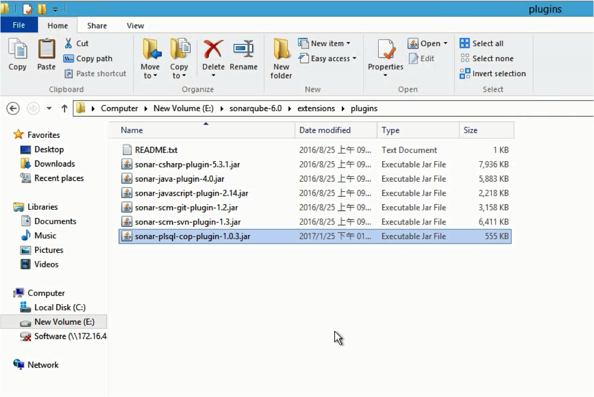Switch to the Share ribbon tab
594x397 pixels.
(97, 26)
